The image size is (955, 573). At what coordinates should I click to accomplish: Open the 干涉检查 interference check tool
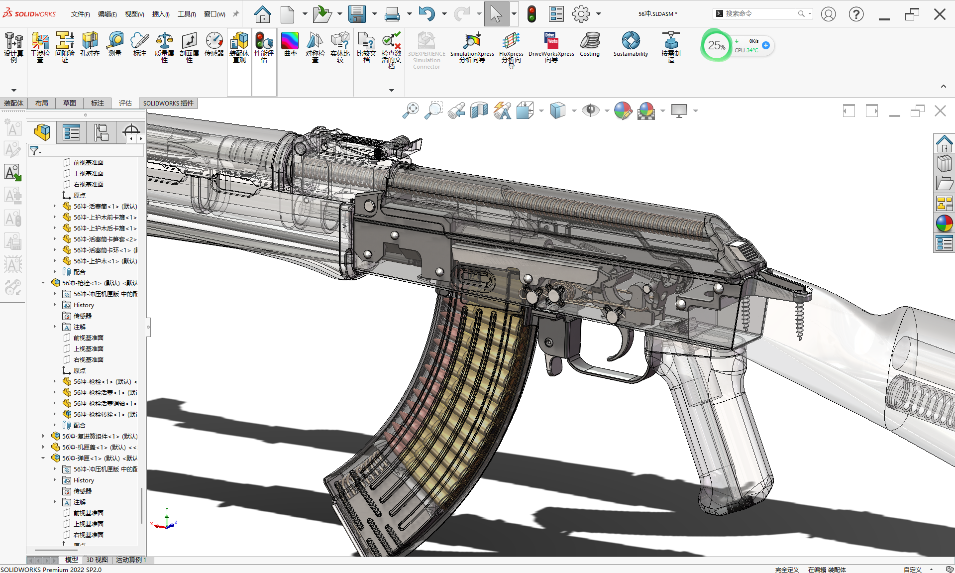coord(40,47)
